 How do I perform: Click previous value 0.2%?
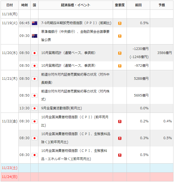[x=144, y=121]
